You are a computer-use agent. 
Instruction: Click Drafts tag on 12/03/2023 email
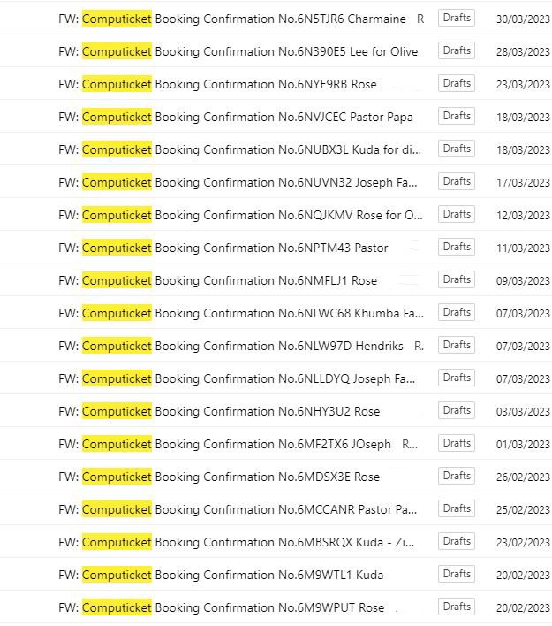click(457, 214)
